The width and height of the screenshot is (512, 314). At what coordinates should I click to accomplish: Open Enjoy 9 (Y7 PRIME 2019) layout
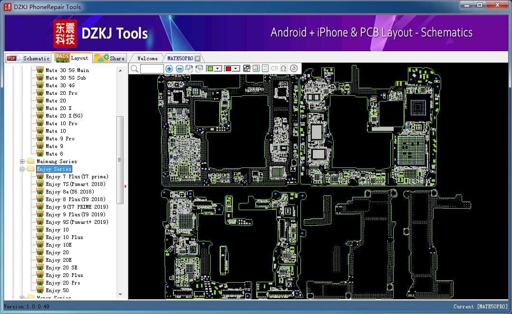tap(77, 207)
